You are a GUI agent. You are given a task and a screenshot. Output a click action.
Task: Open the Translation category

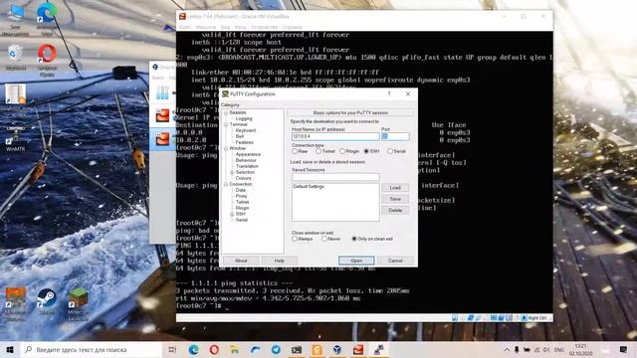click(247, 166)
